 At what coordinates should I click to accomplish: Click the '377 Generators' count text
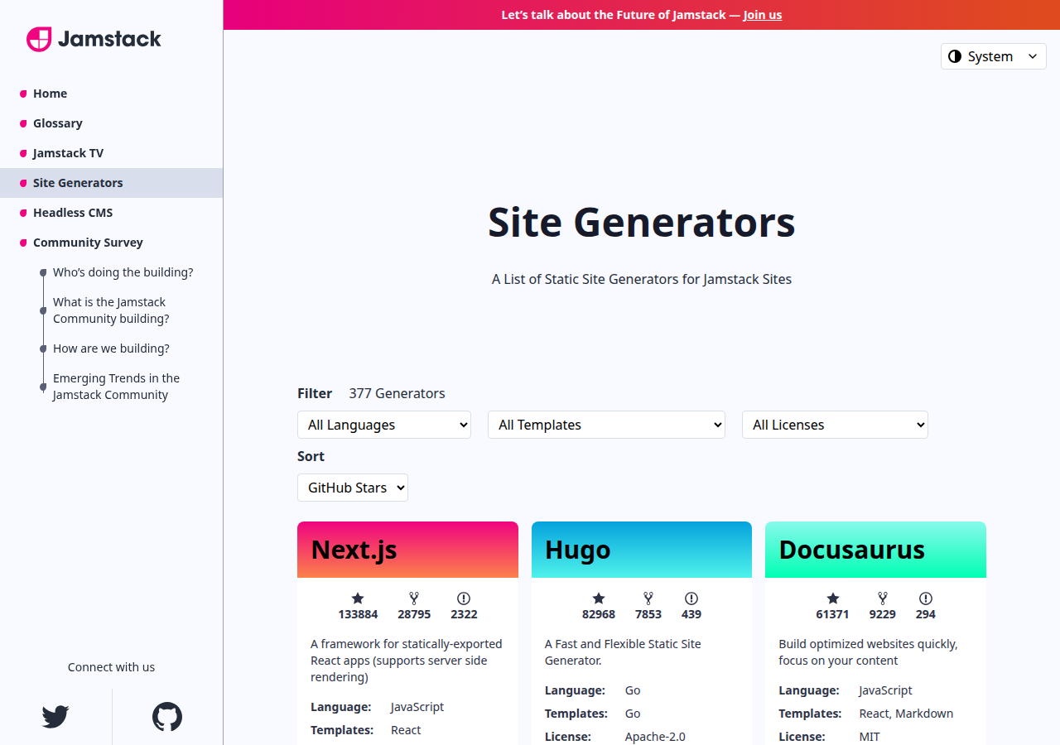pos(397,393)
